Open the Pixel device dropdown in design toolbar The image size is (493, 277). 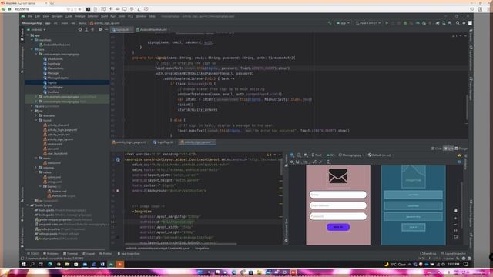point(317,155)
